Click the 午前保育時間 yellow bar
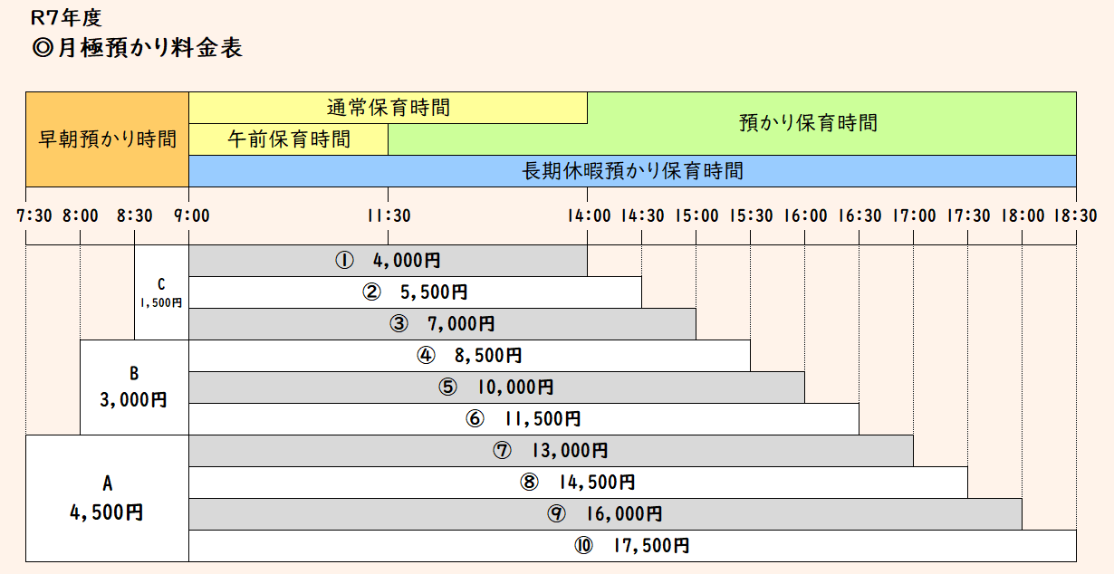This screenshot has width=1114, height=574. (x=289, y=139)
